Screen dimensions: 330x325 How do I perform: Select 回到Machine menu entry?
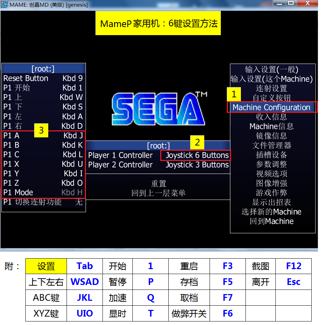272,221
